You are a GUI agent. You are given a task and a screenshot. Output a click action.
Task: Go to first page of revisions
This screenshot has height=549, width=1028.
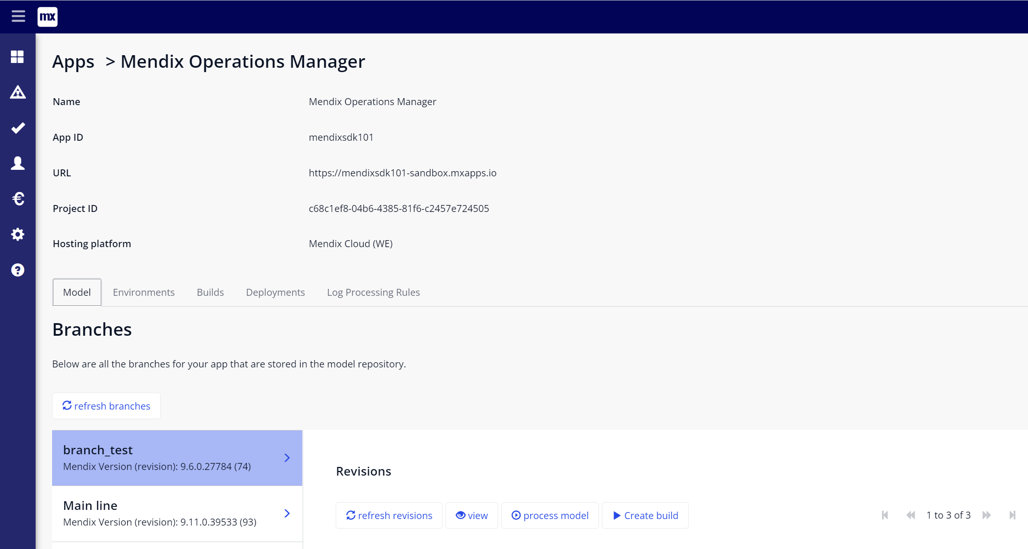tap(885, 515)
